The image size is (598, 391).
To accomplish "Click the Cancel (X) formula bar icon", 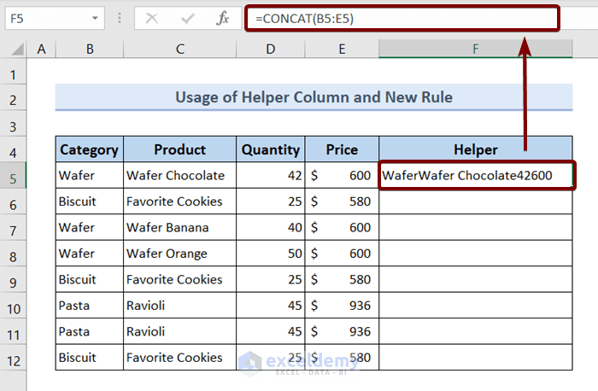I will 150,18.
